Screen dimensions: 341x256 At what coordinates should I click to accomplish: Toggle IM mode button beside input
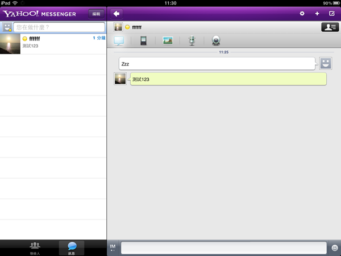[x=113, y=247]
